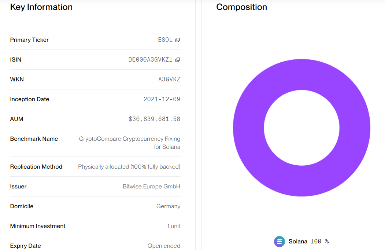Click the Composition heading
Image resolution: width=385 pixels, height=250 pixels.
pyautogui.click(x=241, y=7)
